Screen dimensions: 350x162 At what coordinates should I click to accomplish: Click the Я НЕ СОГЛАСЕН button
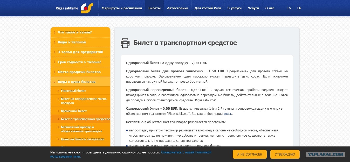coord(249,154)
